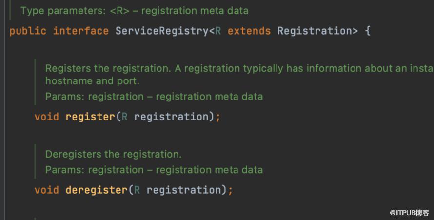Click the registration parameter of register method
The width and height of the screenshot is (434, 220).
(x=171, y=117)
